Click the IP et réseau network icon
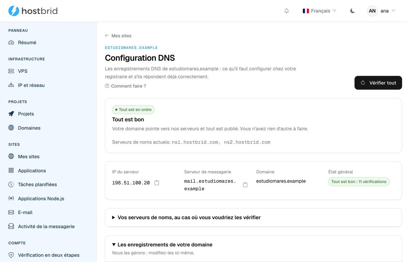Screen dimensions: 407x262 point(11,85)
